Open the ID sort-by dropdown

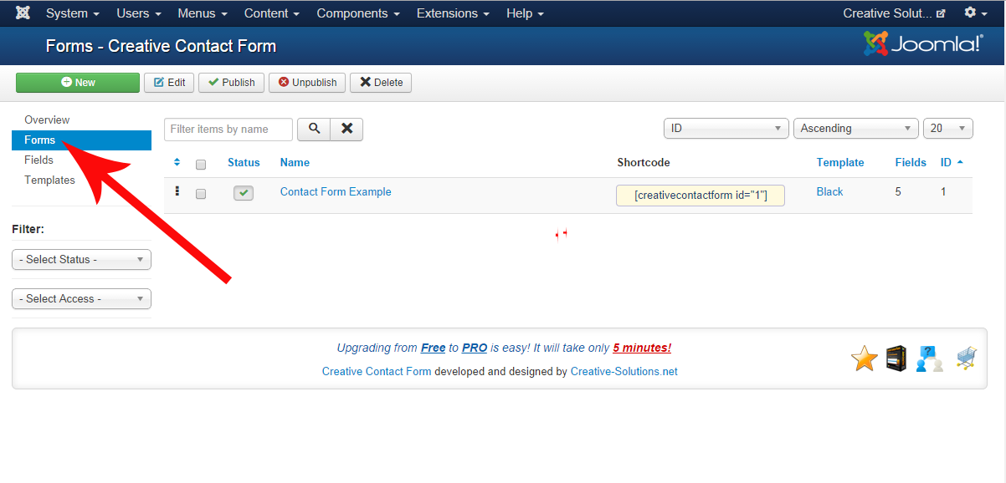[x=726, y=129]
